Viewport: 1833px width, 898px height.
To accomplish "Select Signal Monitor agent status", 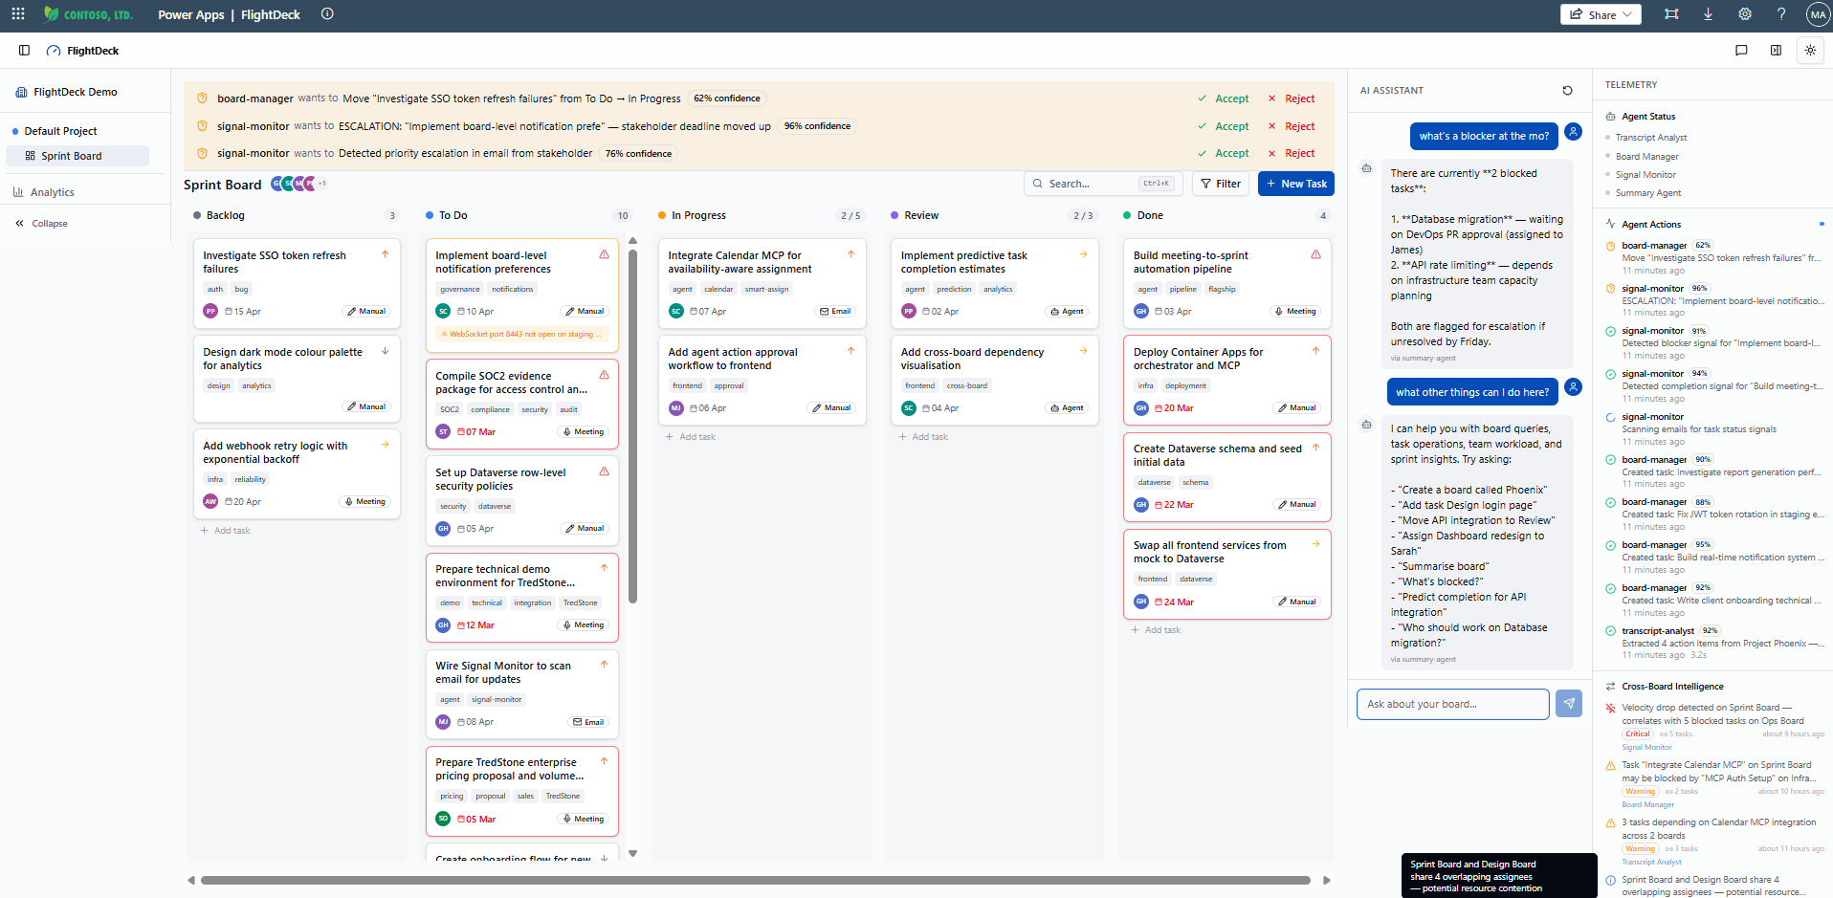I will point(1645,175).
